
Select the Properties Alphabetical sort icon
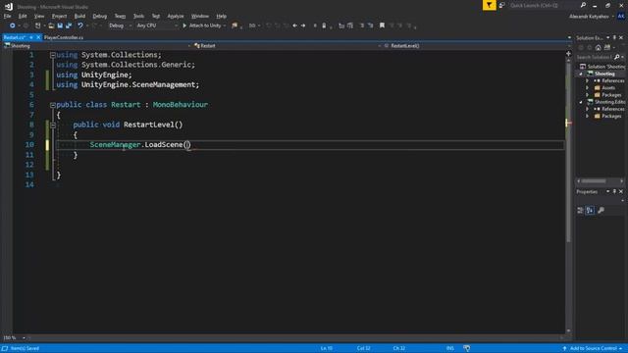coord(590,210)
